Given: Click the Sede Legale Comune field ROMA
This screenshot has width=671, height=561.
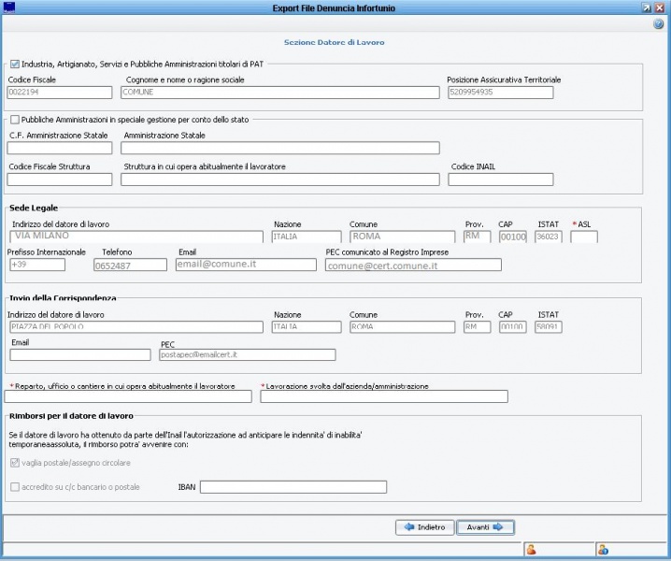Looking at the screenshot, I should point(402,237).
